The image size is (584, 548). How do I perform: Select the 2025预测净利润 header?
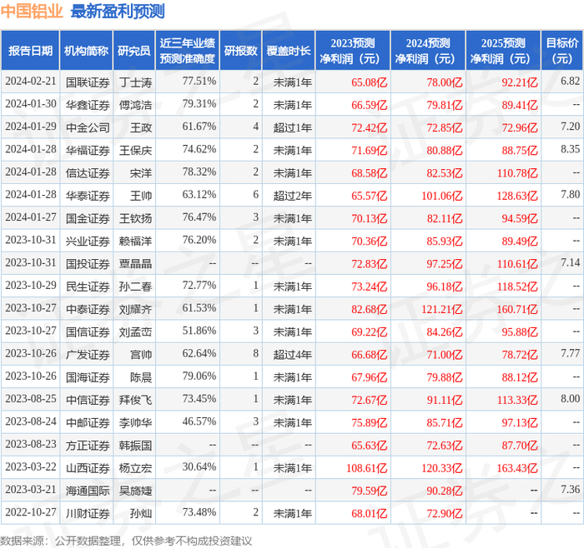[x=503, y=51]
